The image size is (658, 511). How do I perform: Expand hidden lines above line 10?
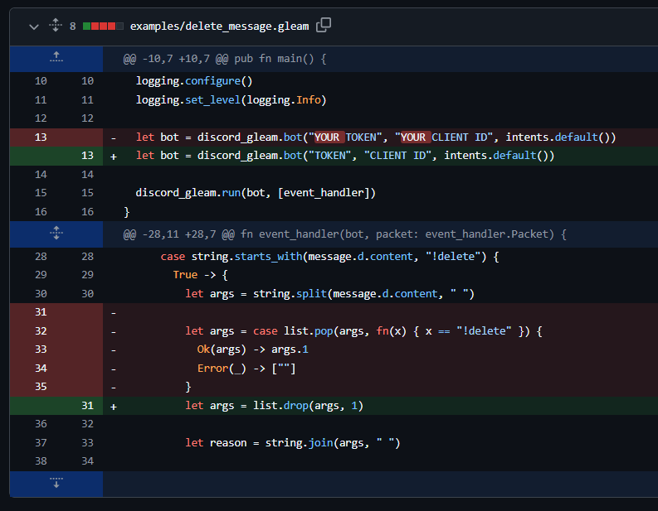[x=56, y=59]
